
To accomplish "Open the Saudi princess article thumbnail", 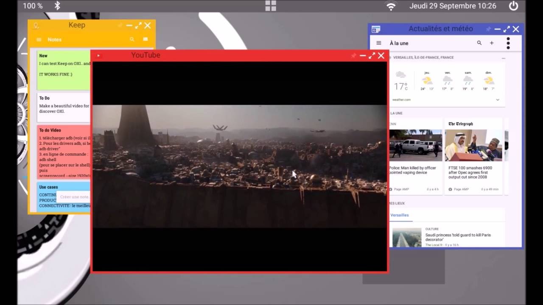I will [x=407, y=237].
